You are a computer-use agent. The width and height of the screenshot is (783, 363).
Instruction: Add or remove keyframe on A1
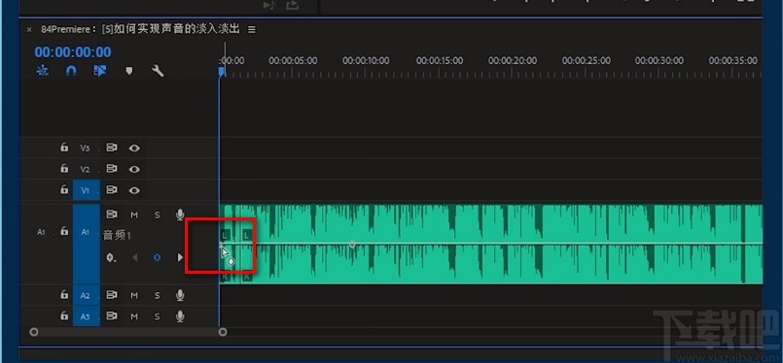coord(158,258)
